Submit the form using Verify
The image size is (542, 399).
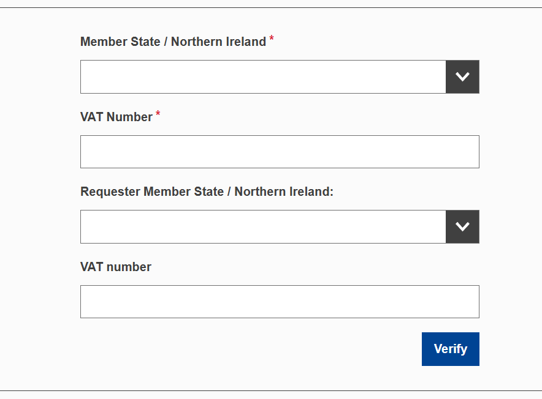[x=450, y=349]
